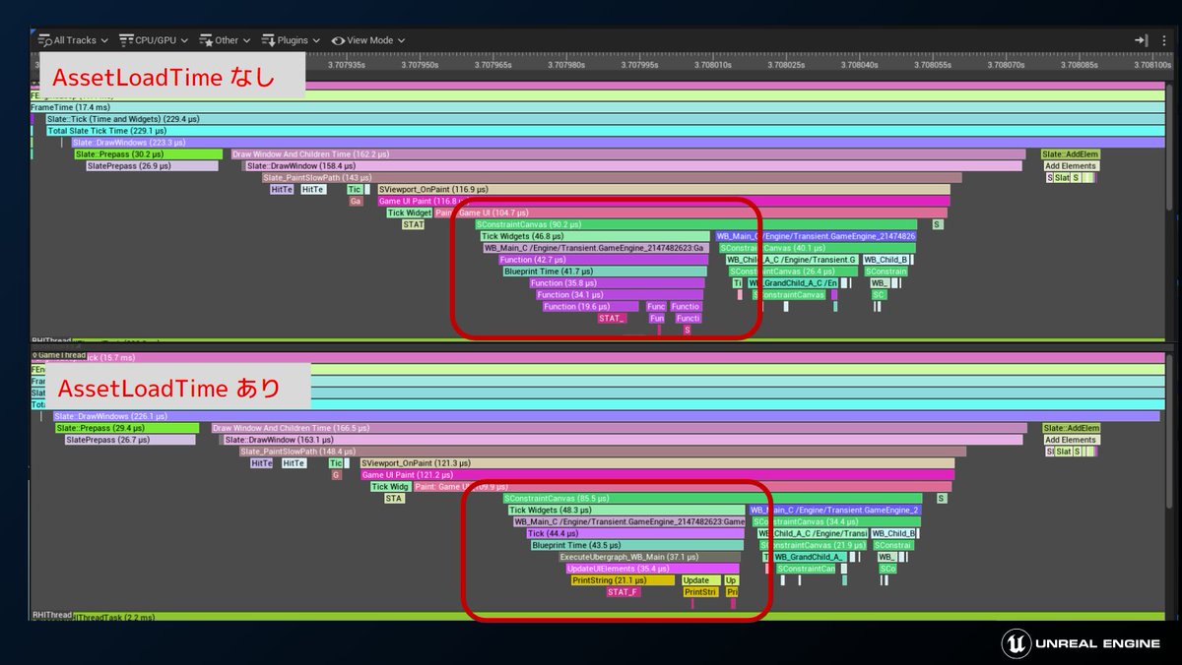Click the auto-scroll arrow icon at toolbar right
This screenshot has height=665, width=1182.
(1142, 40)
